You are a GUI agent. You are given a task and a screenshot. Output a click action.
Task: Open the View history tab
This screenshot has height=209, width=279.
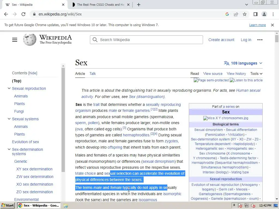tap(236, 73)
